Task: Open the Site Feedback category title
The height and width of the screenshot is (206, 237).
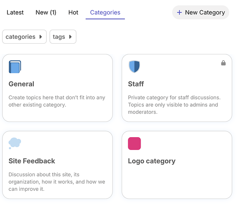Action: tap(32, 161)
